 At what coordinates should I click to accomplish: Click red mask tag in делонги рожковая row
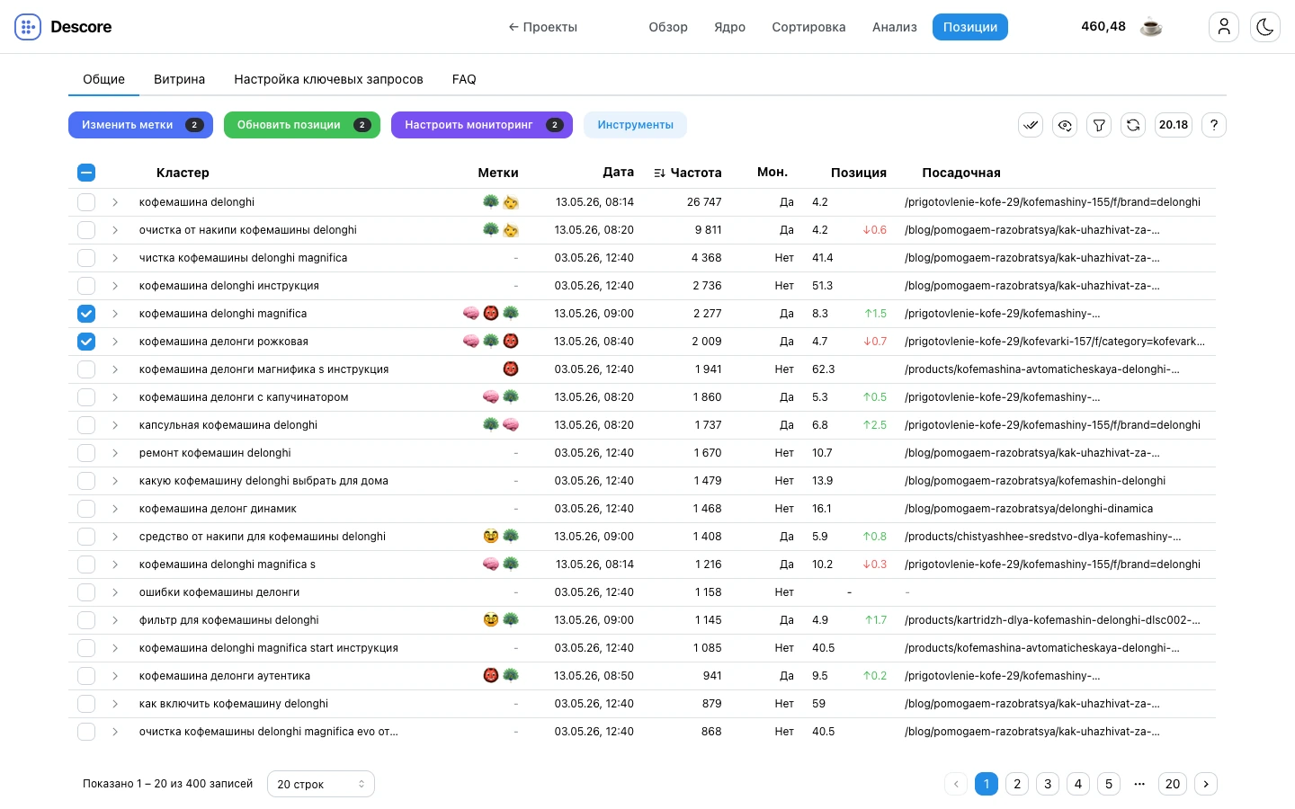511,342
